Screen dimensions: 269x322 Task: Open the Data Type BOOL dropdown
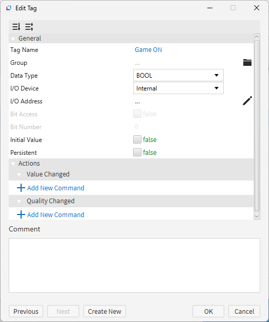point(178,76)
